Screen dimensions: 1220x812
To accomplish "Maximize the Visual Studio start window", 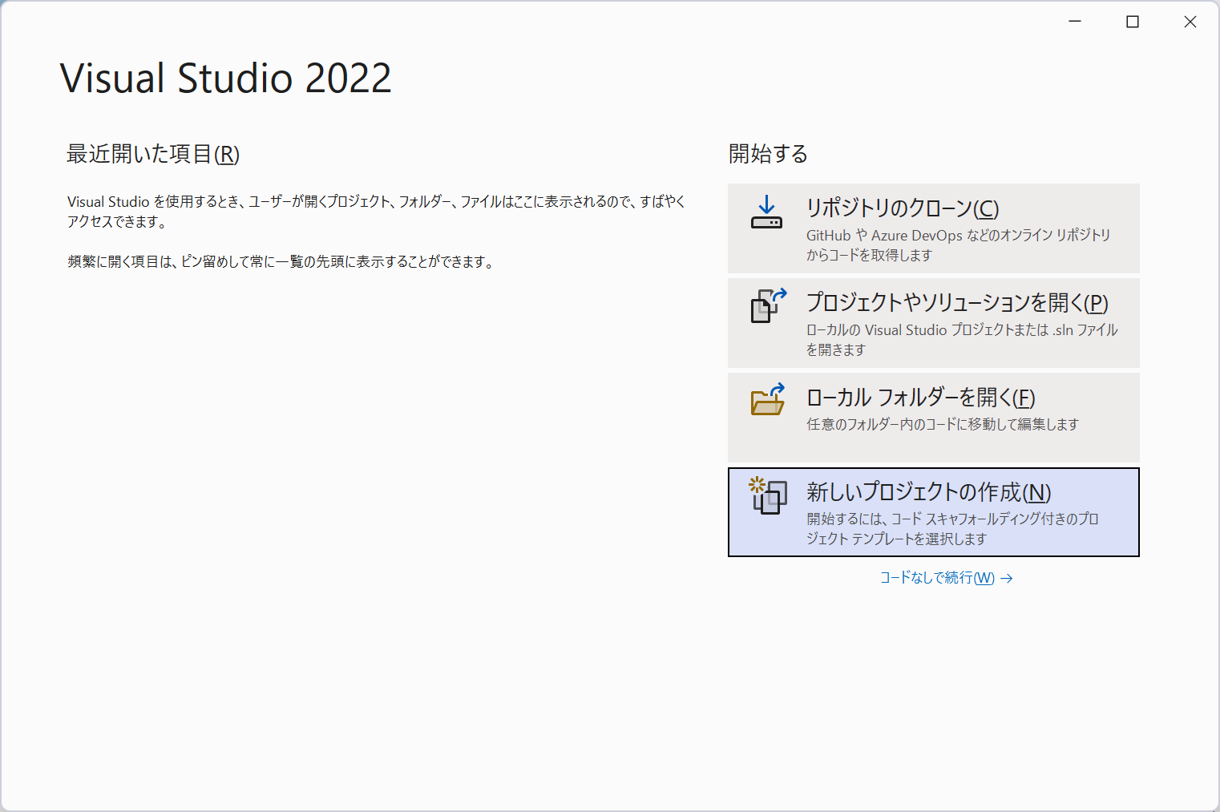I will point(1133,22).
